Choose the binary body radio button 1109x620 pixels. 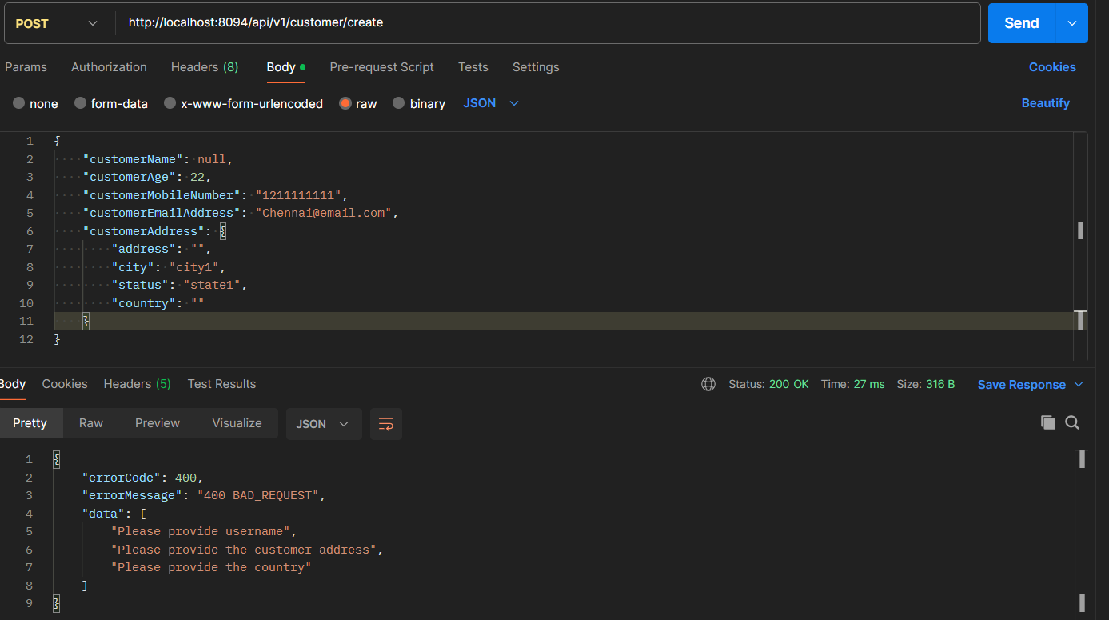point(399,103)
